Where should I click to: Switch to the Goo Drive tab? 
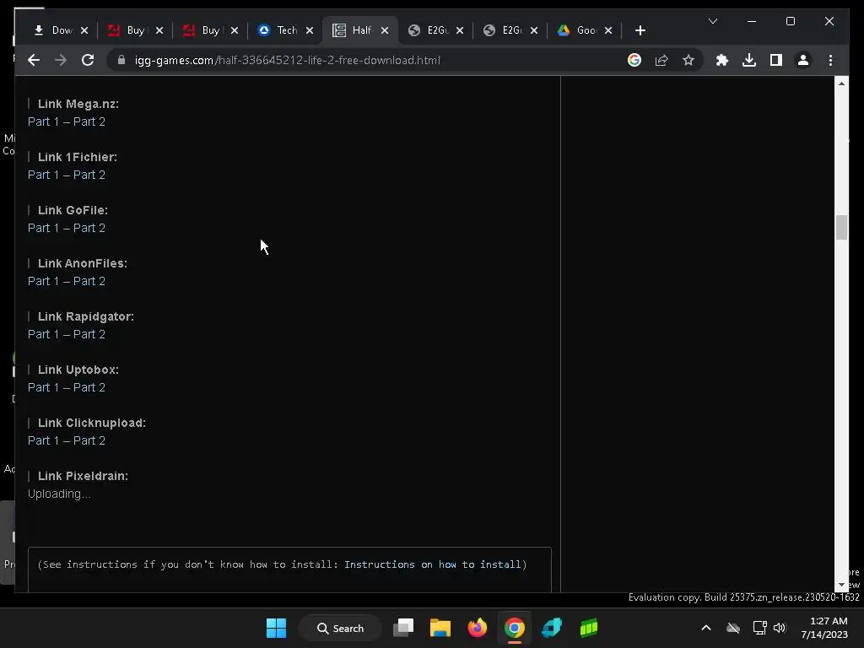[x=586, y=30]
